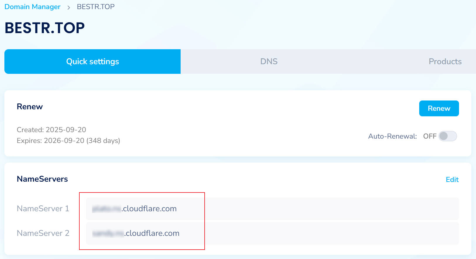Select the NameServer 2 input field

pos(272,233)
